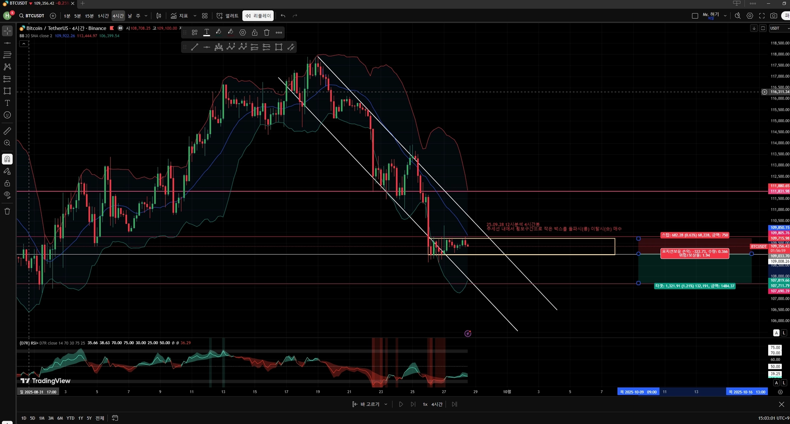The image size is (790, 424).
Task: Open indicator templates grid icon
Action: pyautogui.click(x=204, y=16)
